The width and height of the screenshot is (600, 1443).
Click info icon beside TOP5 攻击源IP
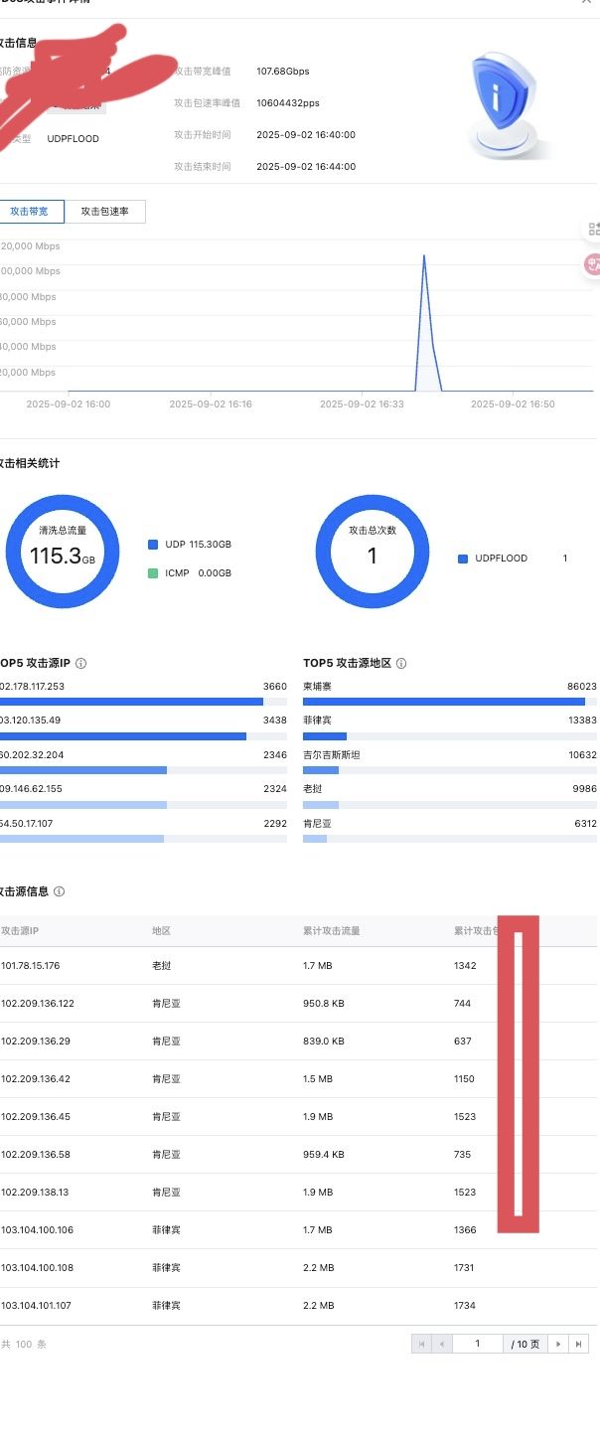(x=81, y=663)
